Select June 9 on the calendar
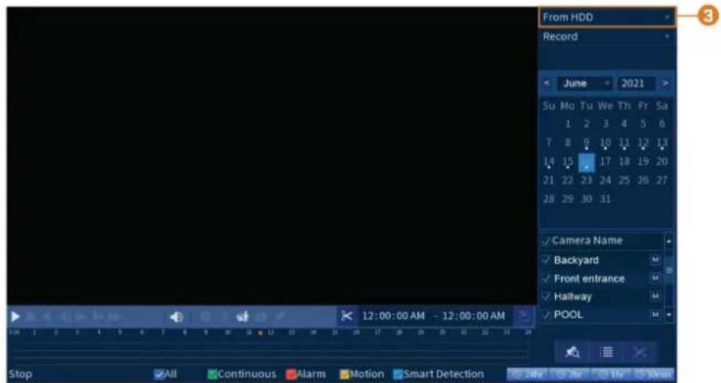Viewport: 721px width, 383px height. pos(586,143)
